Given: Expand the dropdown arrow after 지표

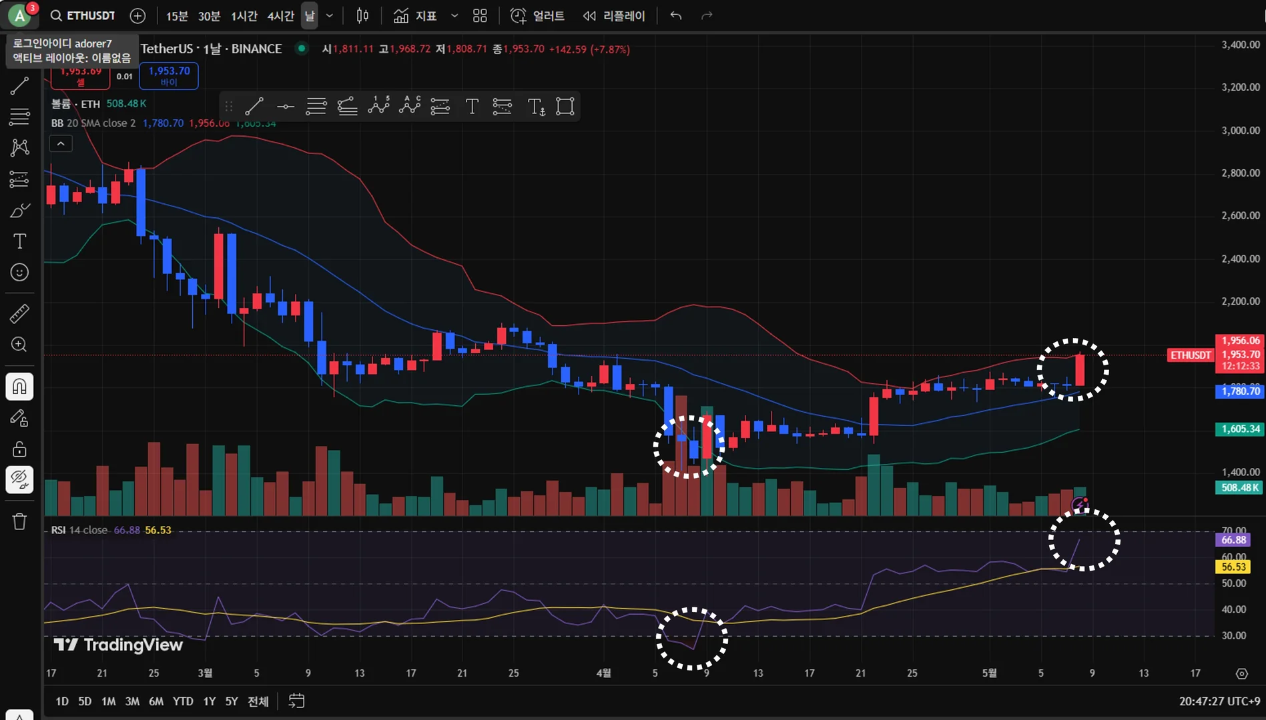Looking at the screenshot, I should pyautogui.click(x=454, y=15).
